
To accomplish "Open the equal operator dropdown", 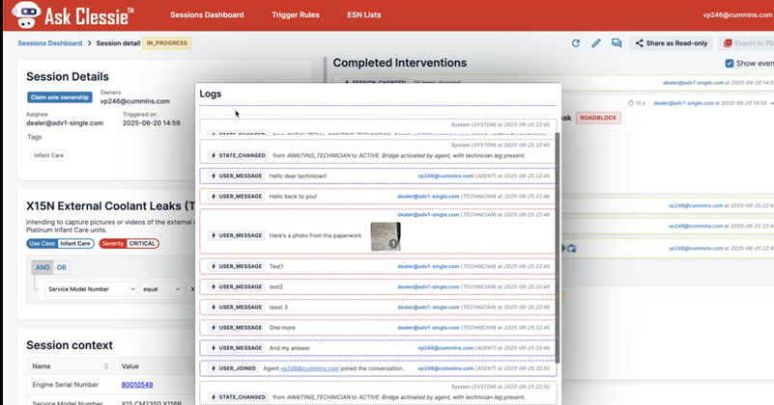I will click(161, 289).
